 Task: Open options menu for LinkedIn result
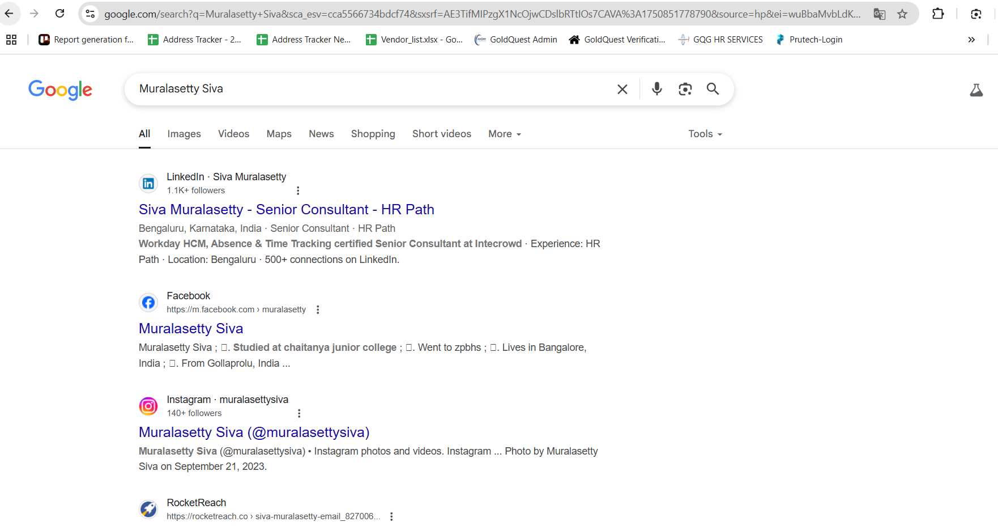coord(298,190)
